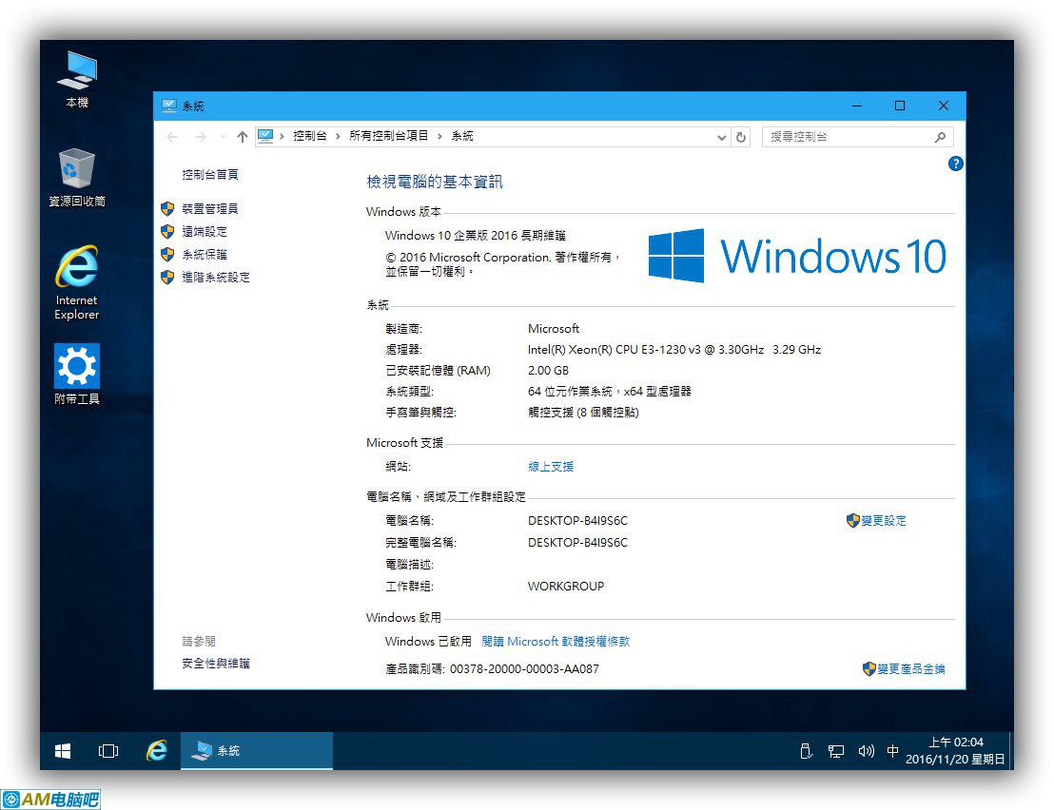Open 閱讀 Microsoft 軟體授權條款 link
The image size is (1054, 810).
(x=556, y=642)
